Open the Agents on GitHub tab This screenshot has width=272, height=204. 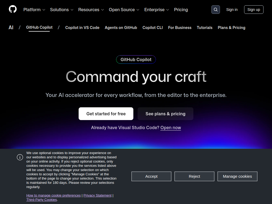pyautogui.click(x=121, y=28)
